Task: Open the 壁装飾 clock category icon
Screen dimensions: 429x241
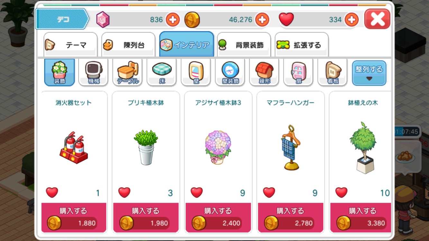Action: 230,72
